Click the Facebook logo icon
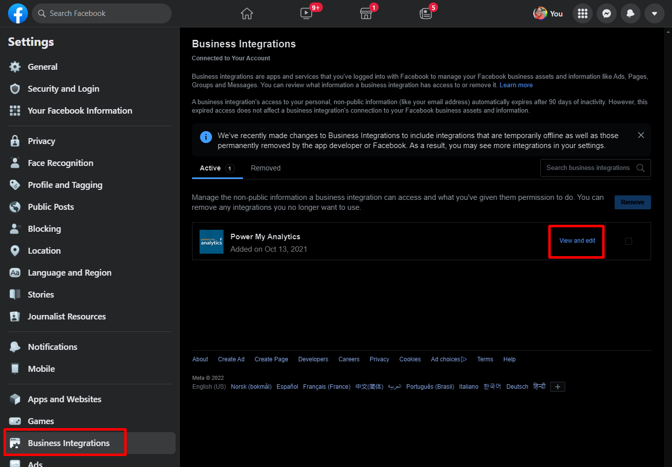The height and width of the screenshot is (467, 672). point(17,13)
